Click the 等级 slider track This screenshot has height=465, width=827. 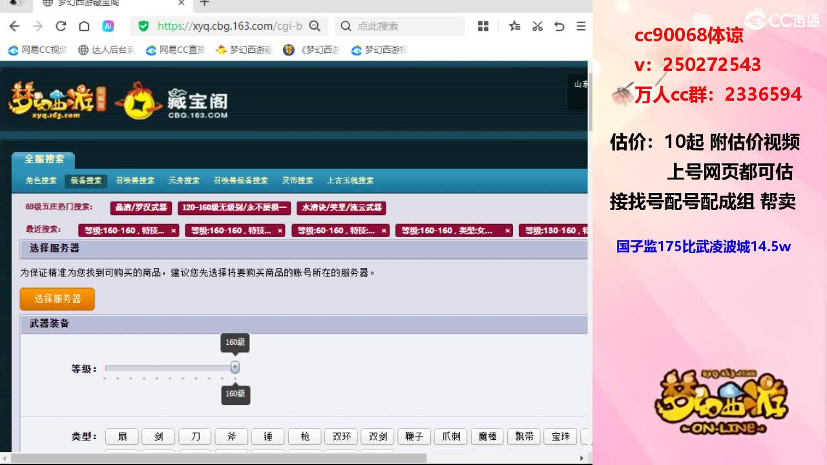[169, 367]
